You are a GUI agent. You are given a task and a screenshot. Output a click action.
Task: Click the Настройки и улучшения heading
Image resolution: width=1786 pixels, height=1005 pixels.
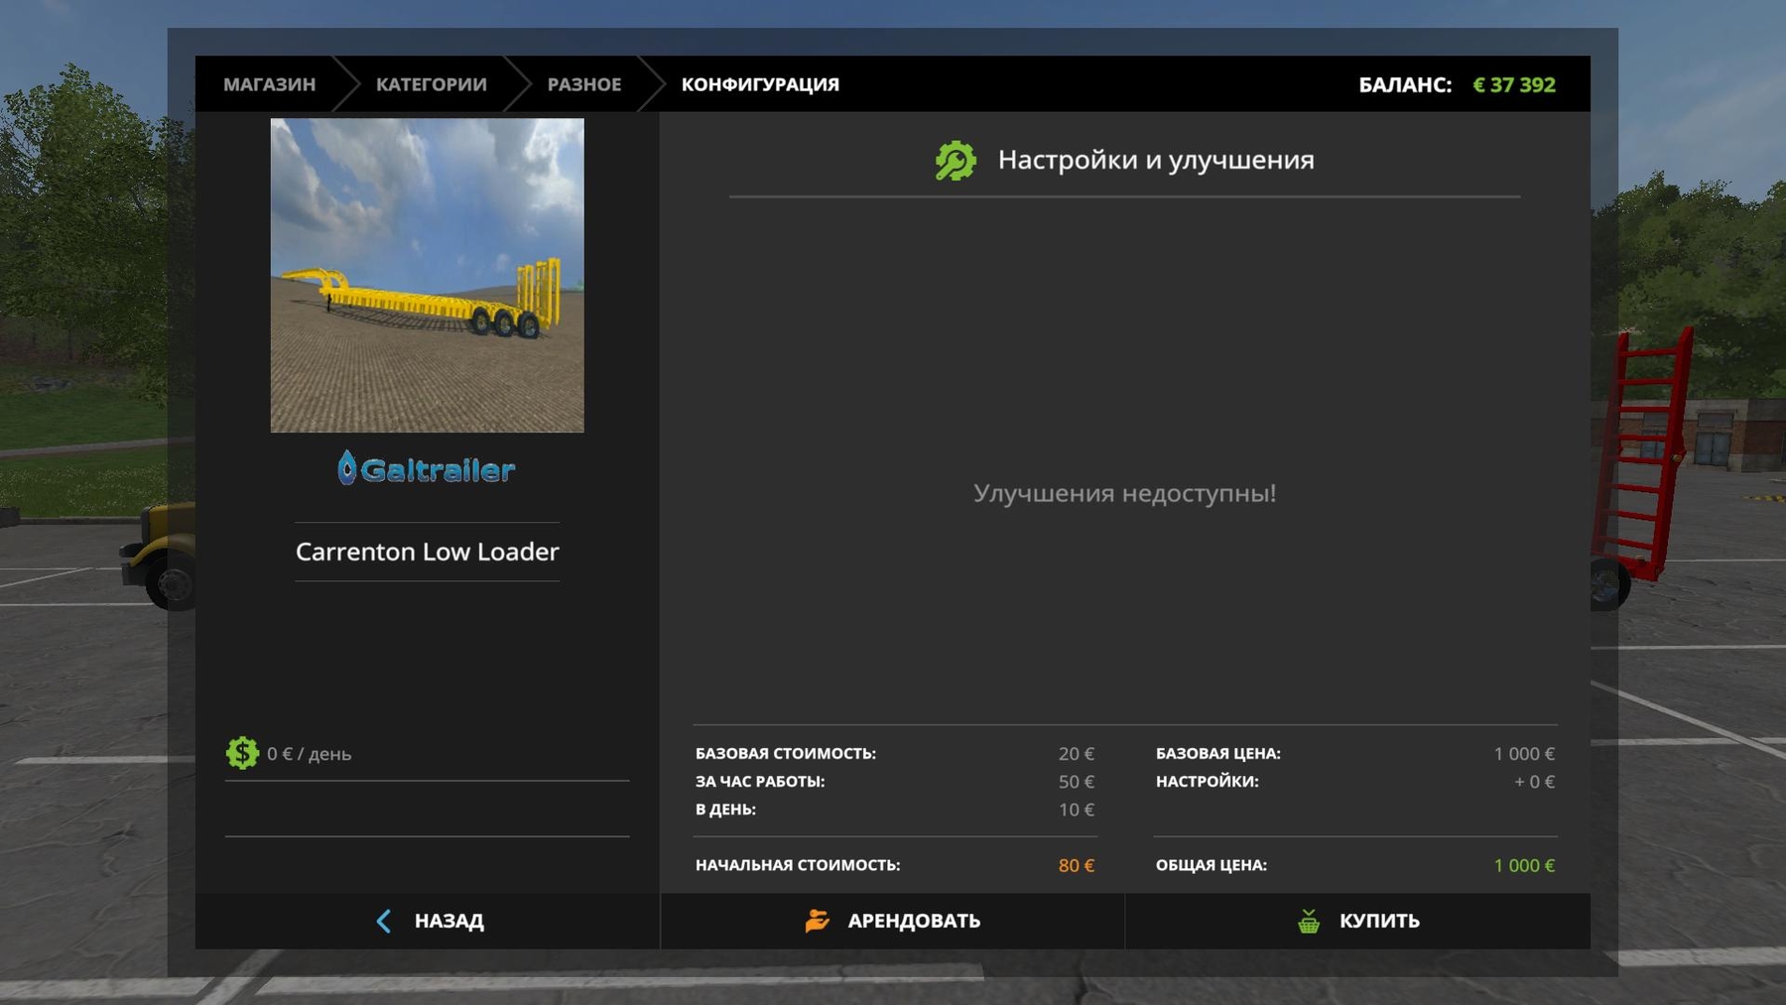pyautogui.click(x=1155, y=160)
